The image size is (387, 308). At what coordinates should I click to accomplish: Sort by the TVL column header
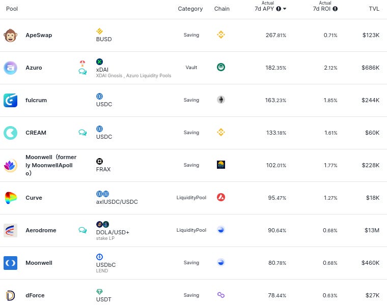(x=374, y=9)
